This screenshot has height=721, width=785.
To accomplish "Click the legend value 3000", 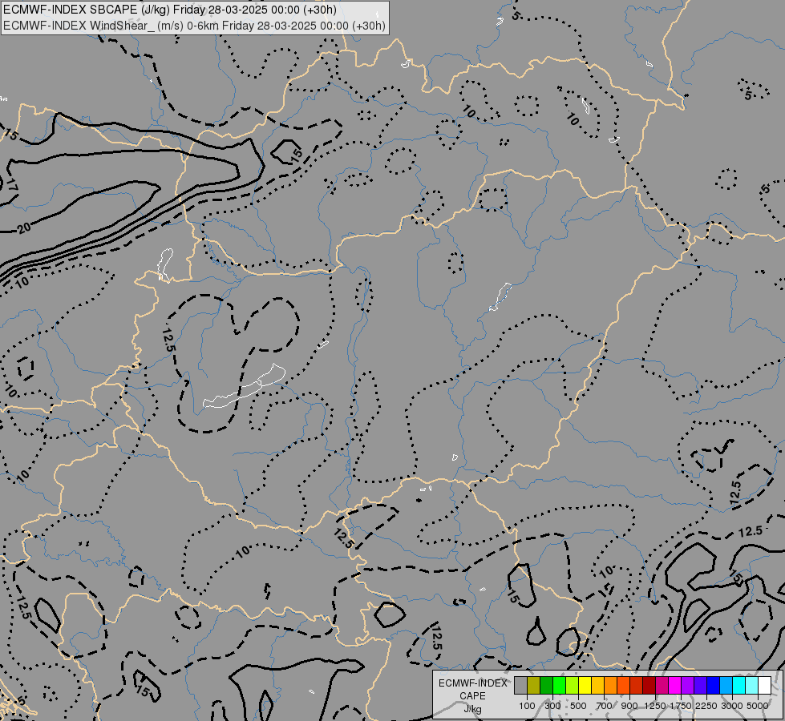I will point(732,706).
